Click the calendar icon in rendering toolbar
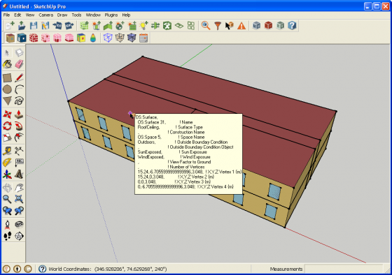 tap(143, 38)
